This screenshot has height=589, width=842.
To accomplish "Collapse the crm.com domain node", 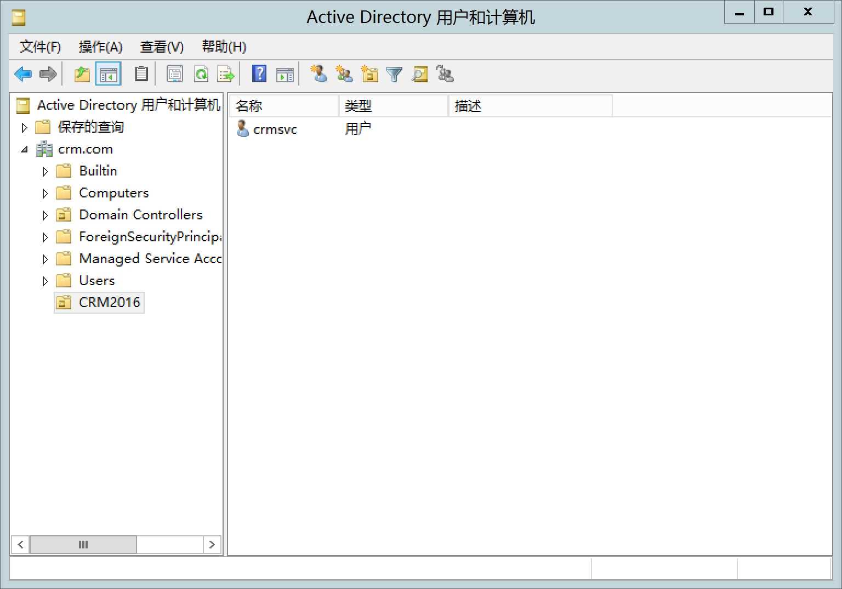I will tap(24, 149).
